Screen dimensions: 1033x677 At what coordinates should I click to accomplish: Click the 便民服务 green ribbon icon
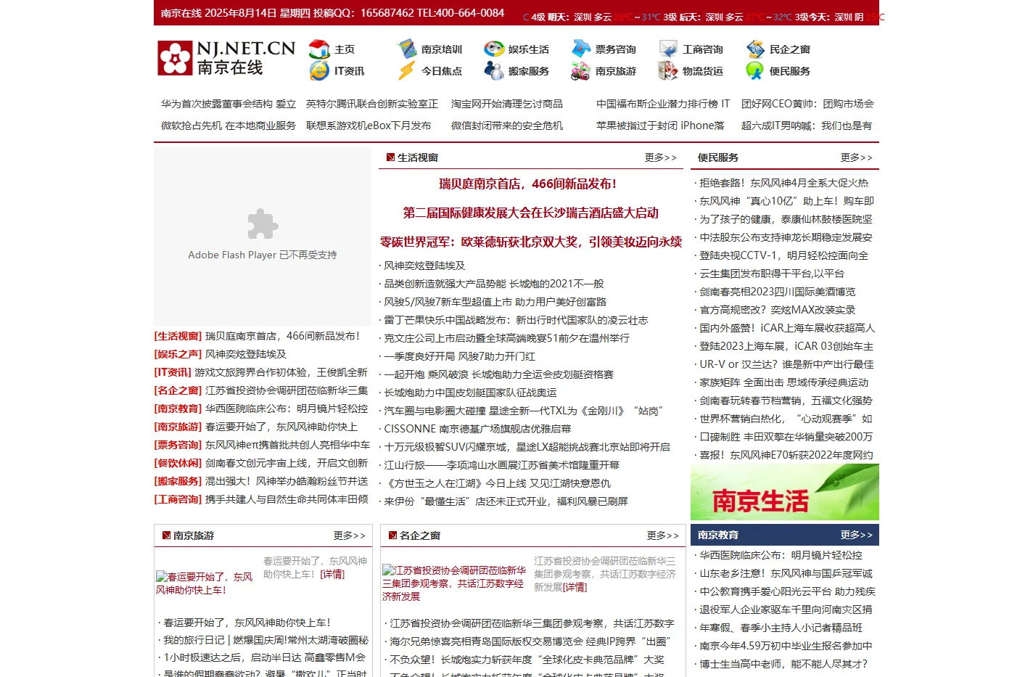point(755,71)
